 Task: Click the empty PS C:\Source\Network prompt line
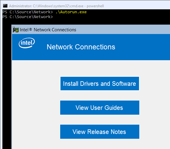[28, 17]
